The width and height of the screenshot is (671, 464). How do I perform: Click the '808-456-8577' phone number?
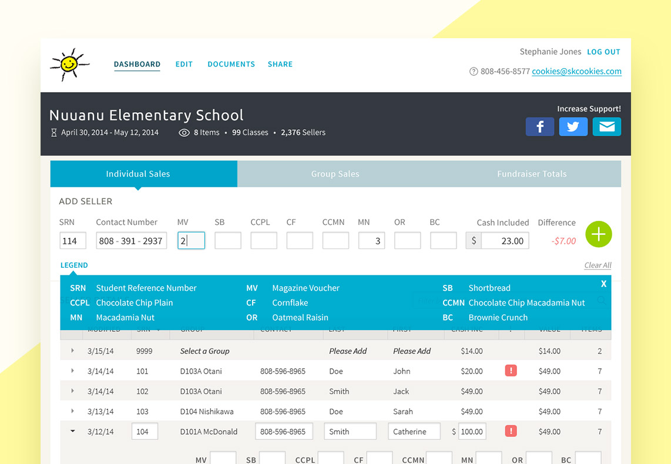click(x=505, y=72)
